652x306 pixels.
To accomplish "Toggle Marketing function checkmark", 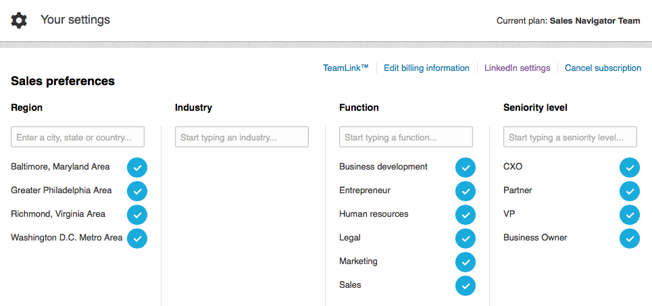I will (466, 262).
